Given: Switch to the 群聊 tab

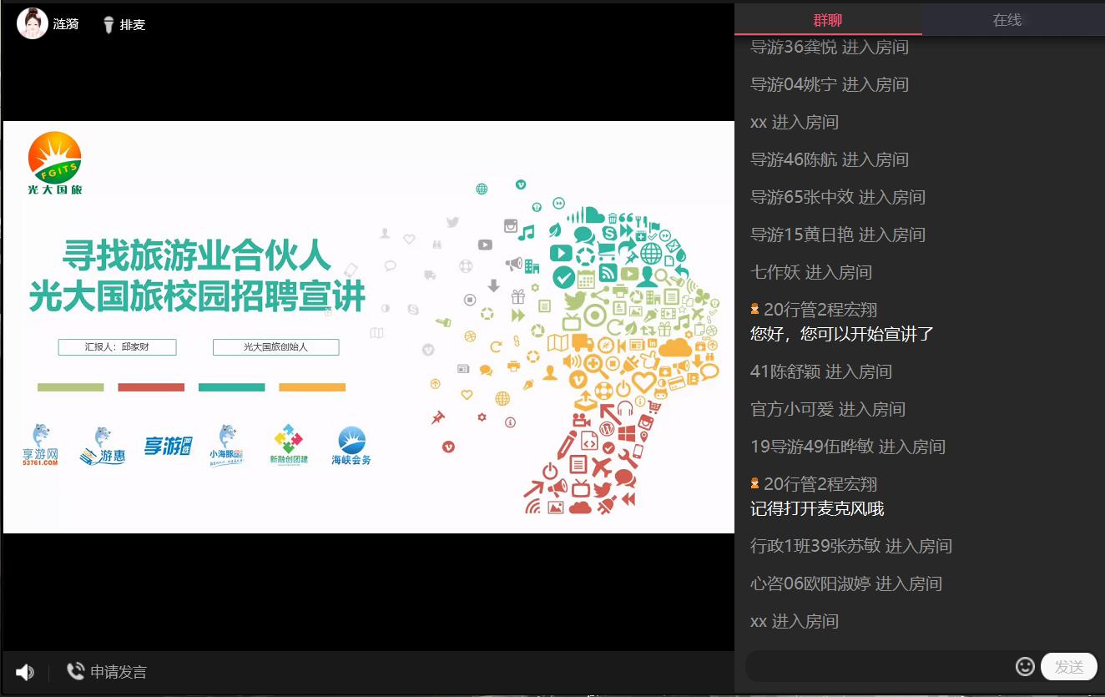Looking at the screenshot, I should point(827,20).
